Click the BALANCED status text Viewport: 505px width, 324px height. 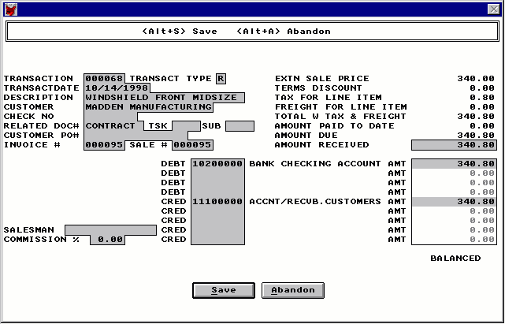[455, 259]
